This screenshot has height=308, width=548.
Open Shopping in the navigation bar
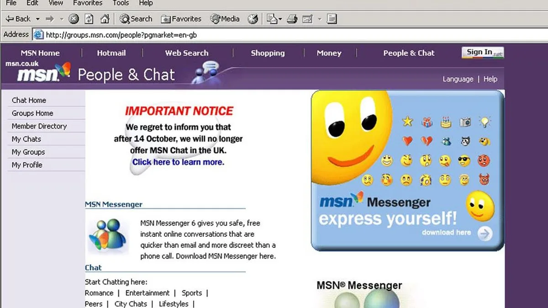point(268,53)
